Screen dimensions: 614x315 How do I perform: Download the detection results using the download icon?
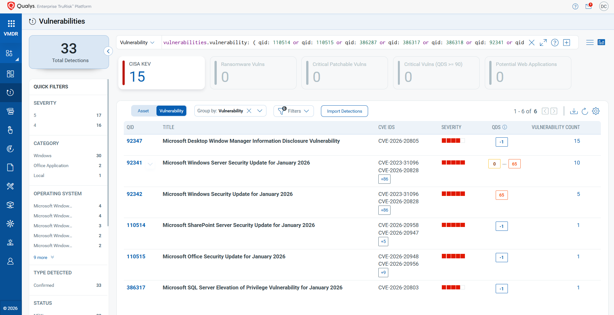[574, 111]
